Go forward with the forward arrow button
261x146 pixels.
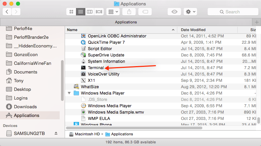pos(16,12)
